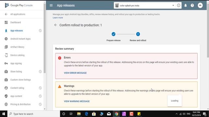Open the color splash pro insta app selector

coord(145,6)
